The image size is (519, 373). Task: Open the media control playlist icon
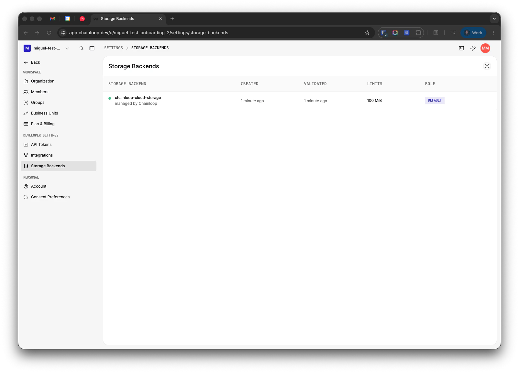pos(453,33)
